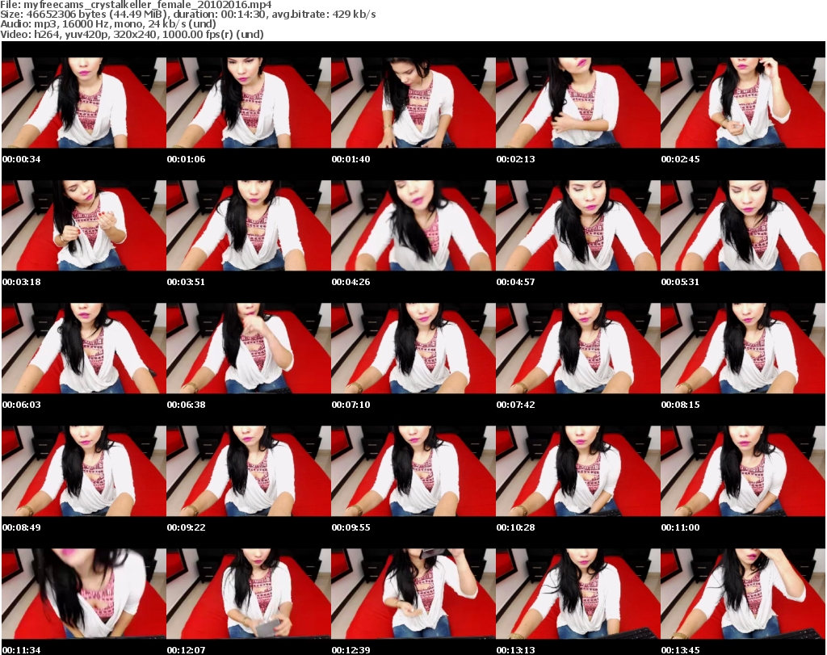Click the 00:03:18 timestamp label
Image resolution: width=827 pixels, height=655 pixels.
pyautogui.click(x=22, y=282)
